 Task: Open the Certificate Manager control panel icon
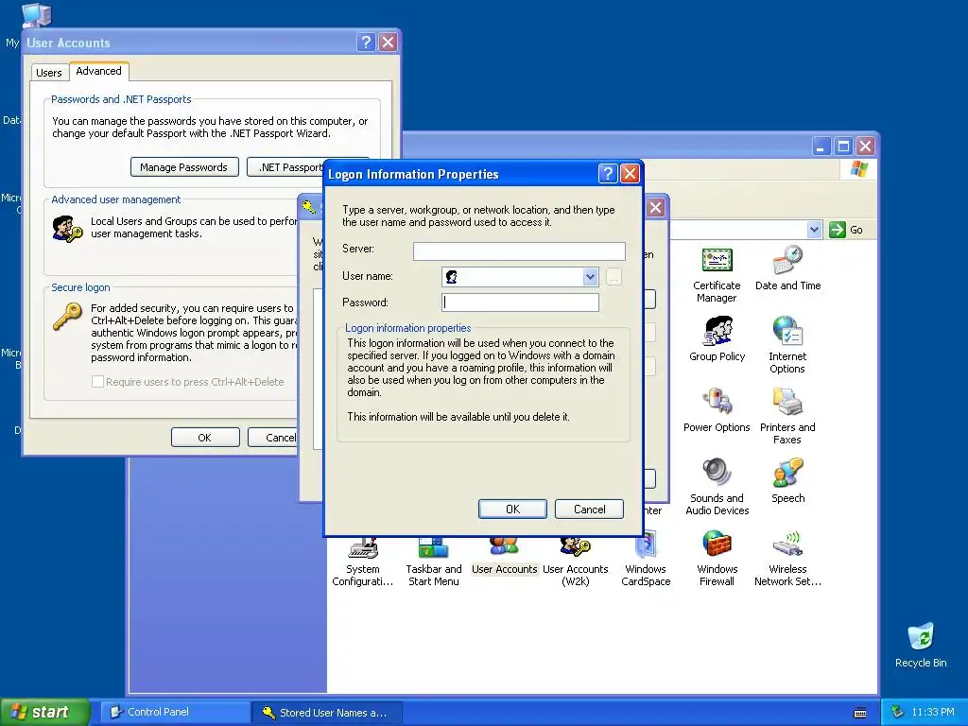717,261
